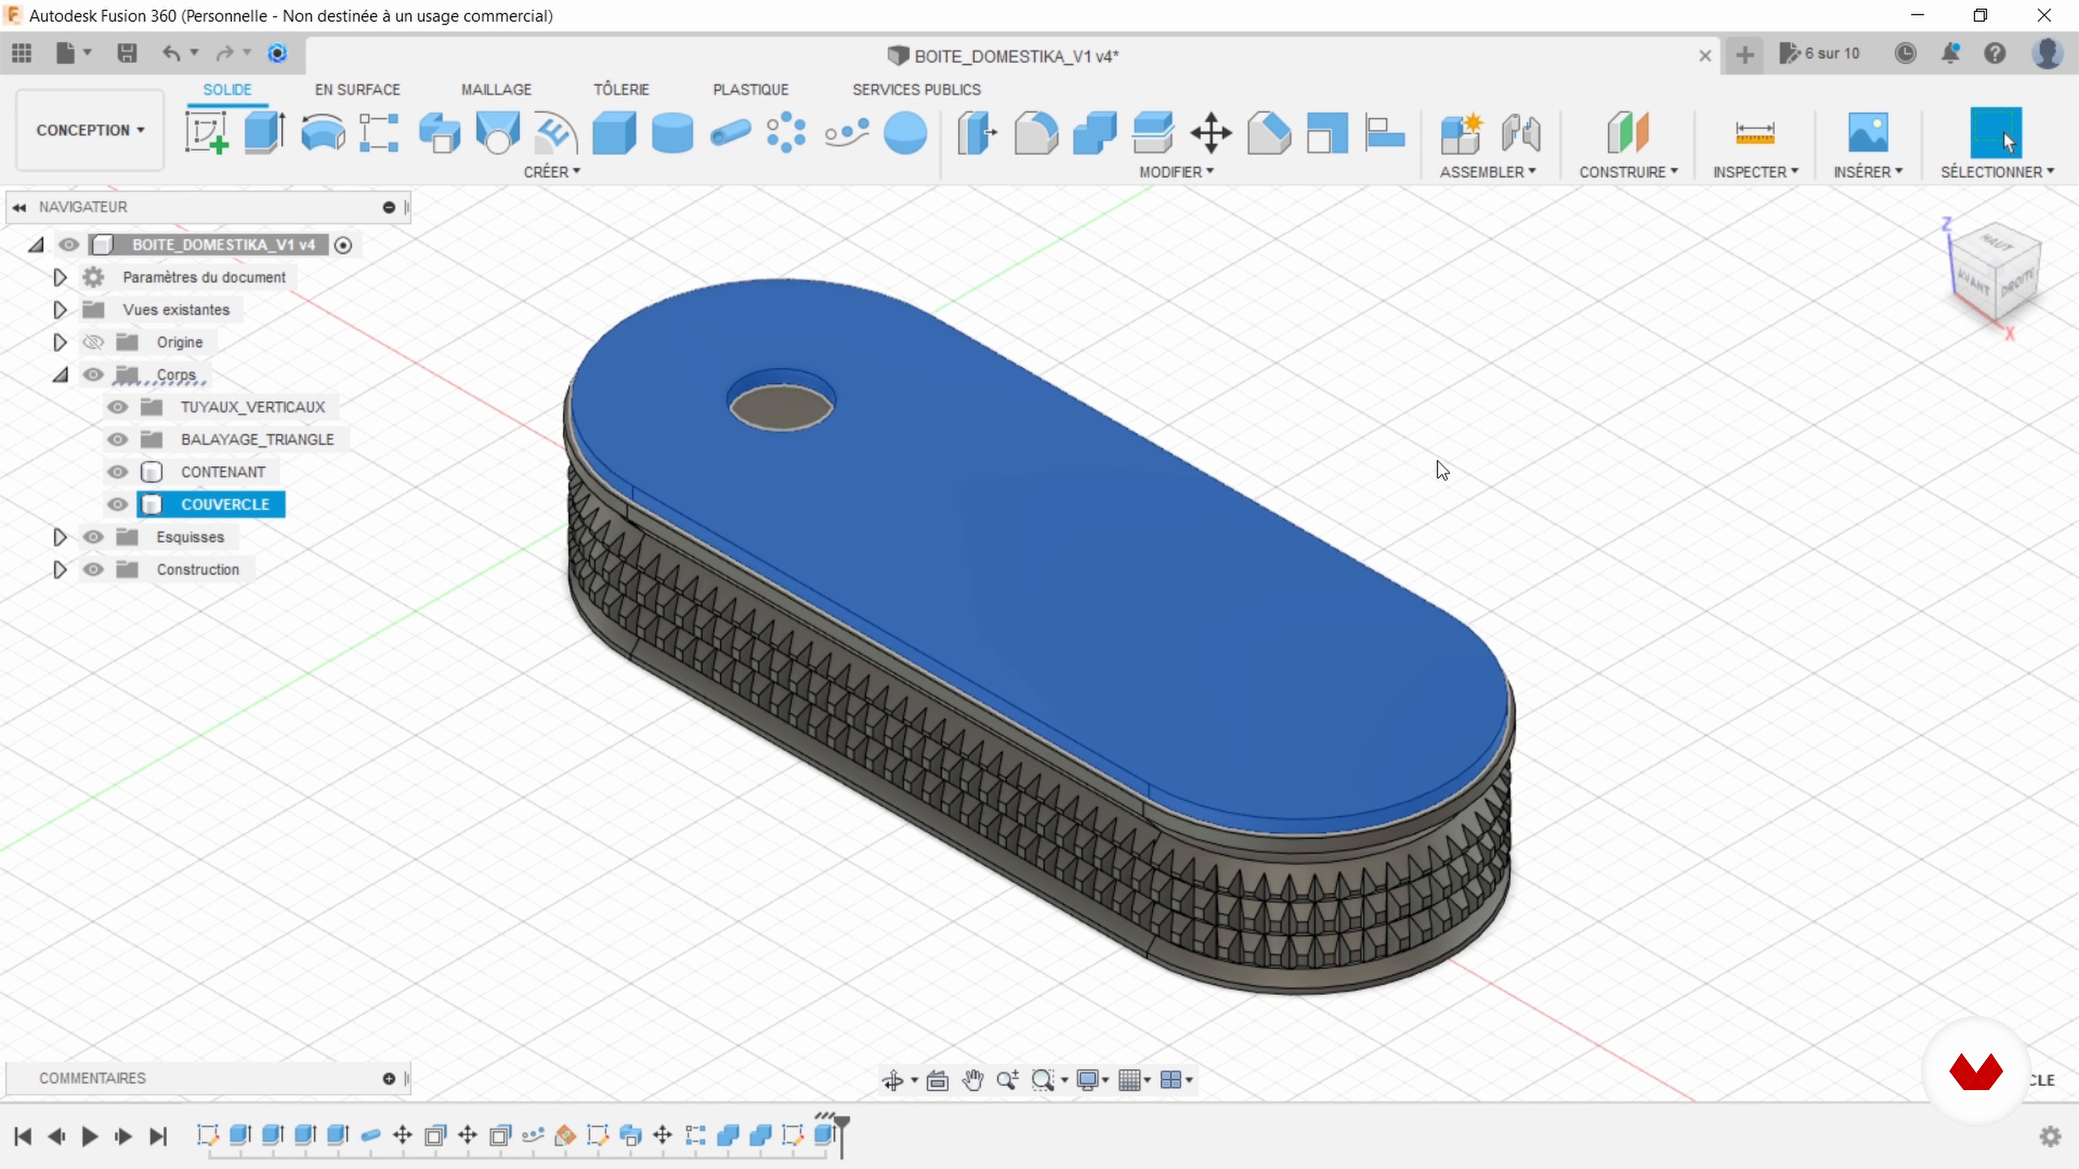Open a new design tab plus button
Image resolution: width=2079 pixels, height=1169 pixels.
click(x=1744, y=55)
